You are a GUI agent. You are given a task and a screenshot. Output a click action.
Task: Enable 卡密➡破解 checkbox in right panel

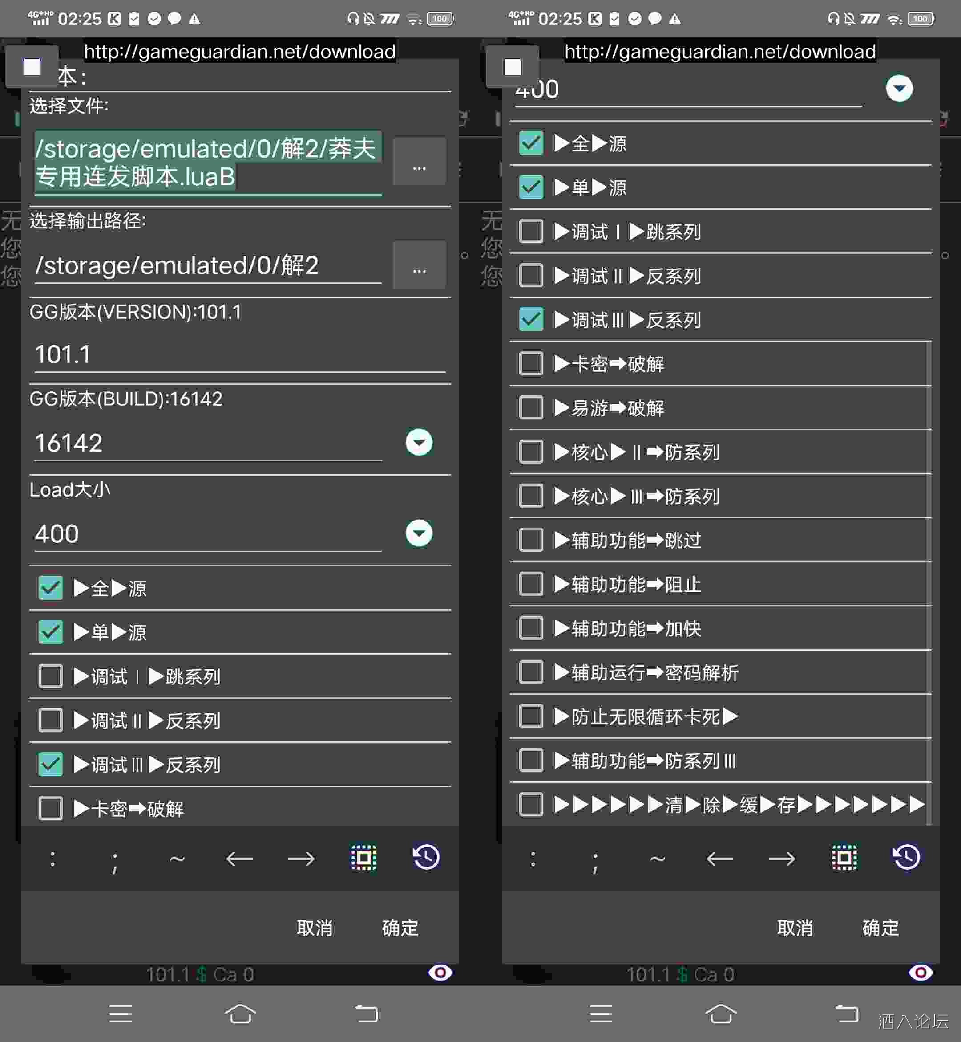pos(530,364)
